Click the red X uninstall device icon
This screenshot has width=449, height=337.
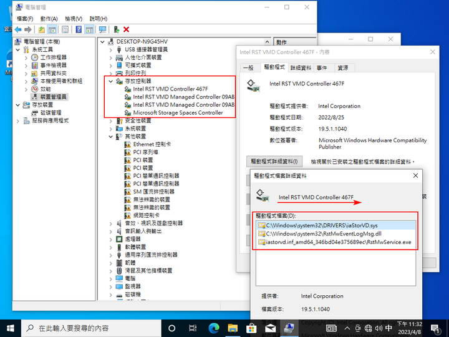(126, 29)
